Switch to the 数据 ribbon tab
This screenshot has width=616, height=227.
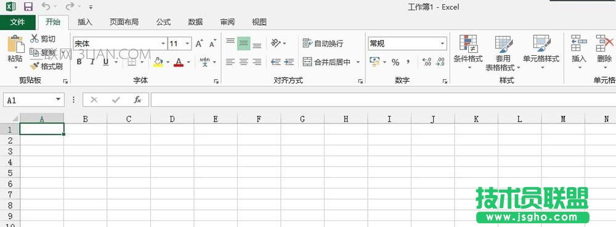point(195,22)
